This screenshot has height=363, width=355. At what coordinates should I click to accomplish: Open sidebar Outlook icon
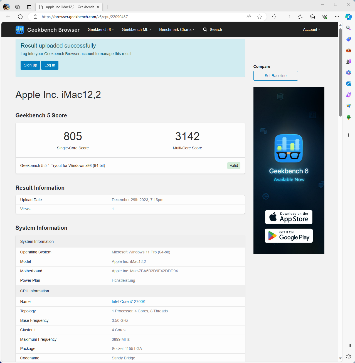coord(348,84)
